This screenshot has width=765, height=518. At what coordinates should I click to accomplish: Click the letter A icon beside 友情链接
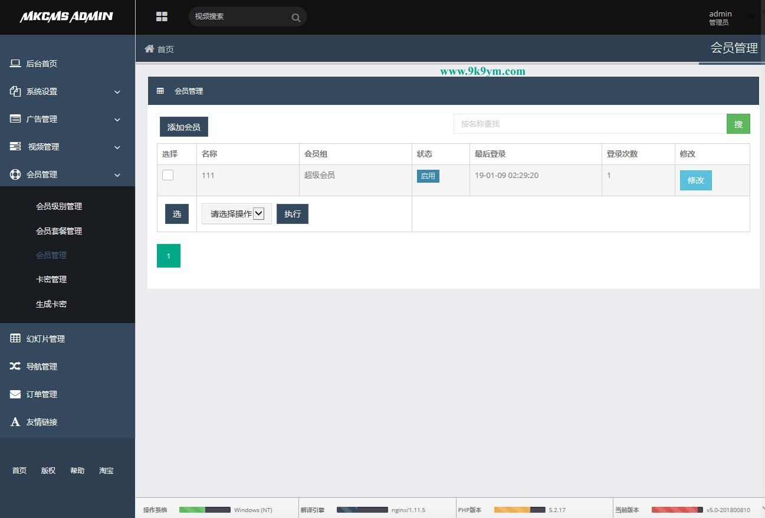(15, 422)
